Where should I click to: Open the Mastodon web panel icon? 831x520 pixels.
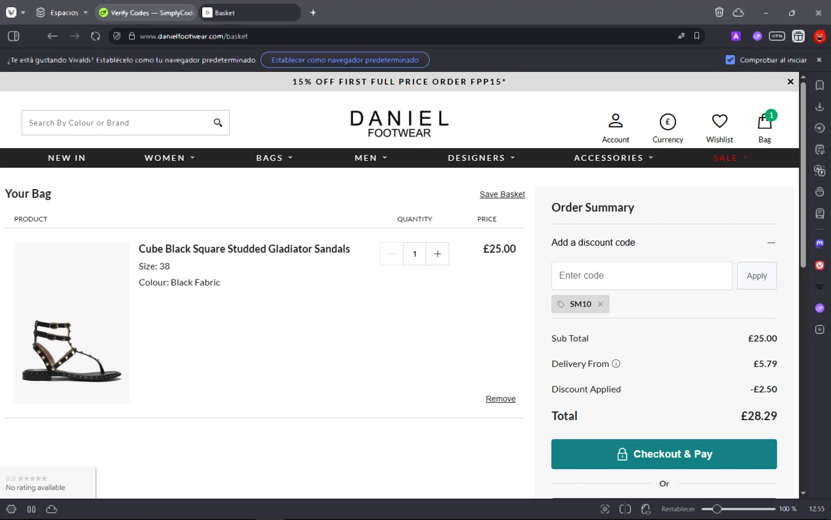tap(820, 243)
